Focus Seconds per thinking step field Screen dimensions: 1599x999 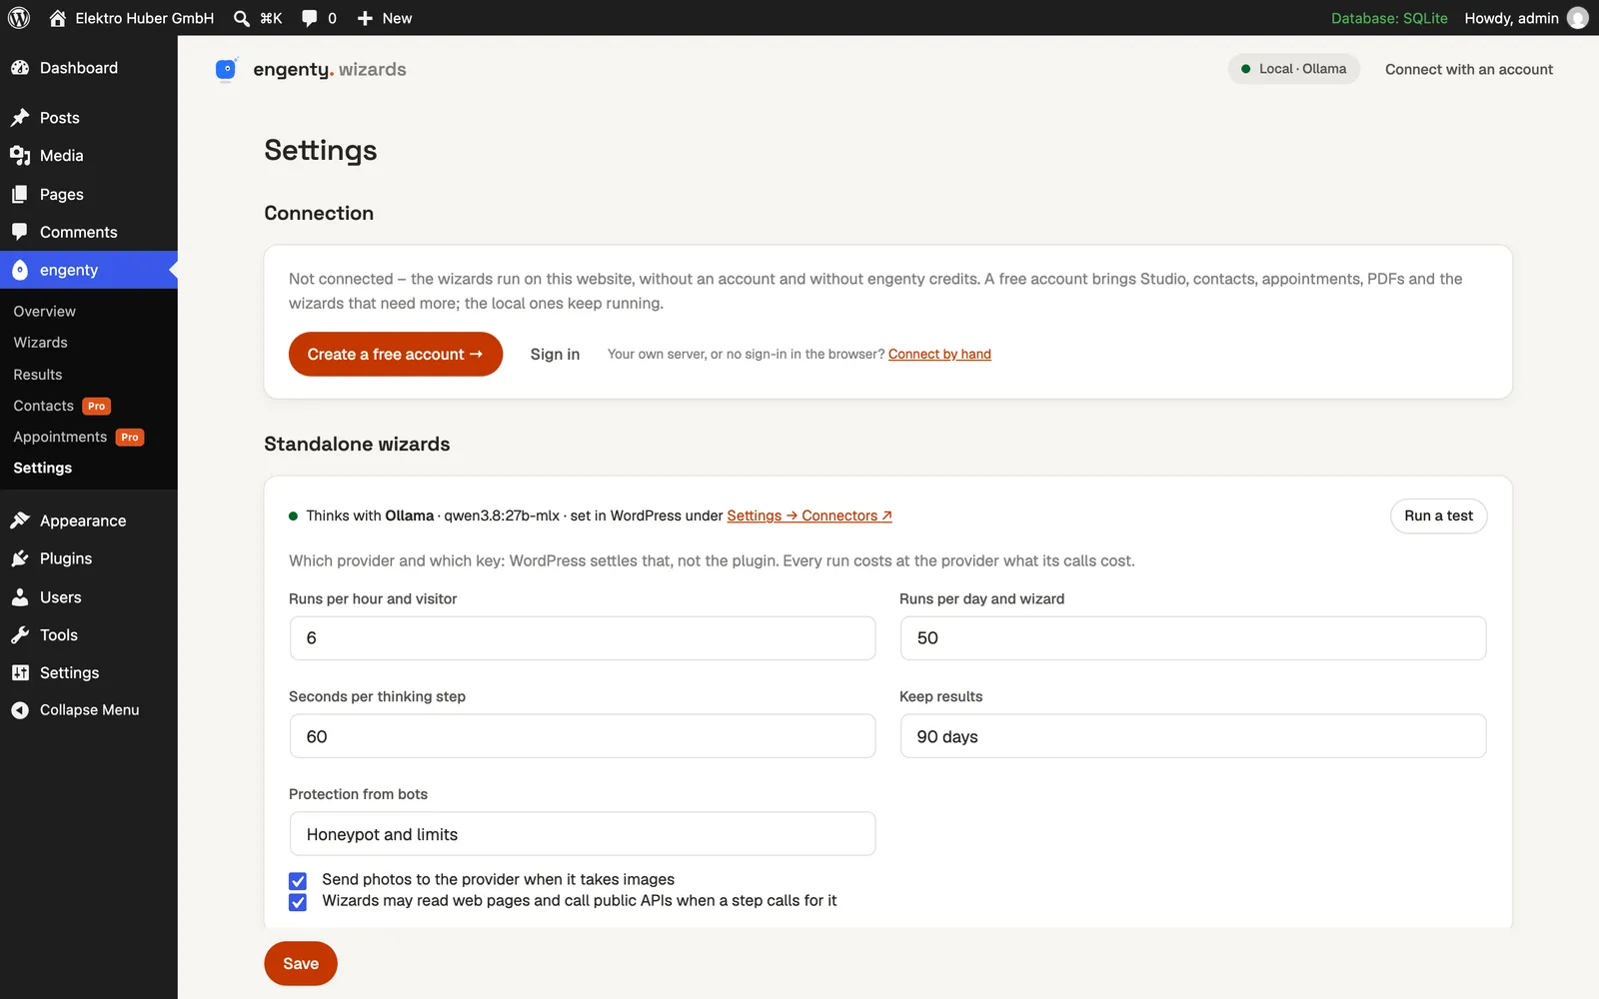[583, 736]
